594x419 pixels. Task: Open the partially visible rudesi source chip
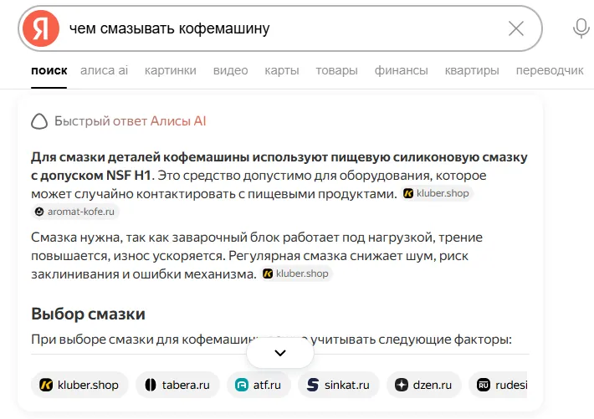point(498,385)
